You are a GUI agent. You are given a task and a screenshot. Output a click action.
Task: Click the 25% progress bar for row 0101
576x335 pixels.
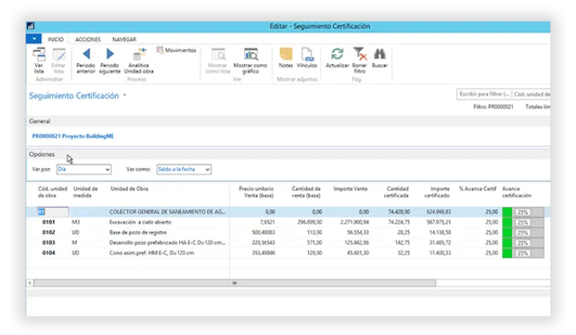click(522, 222)
